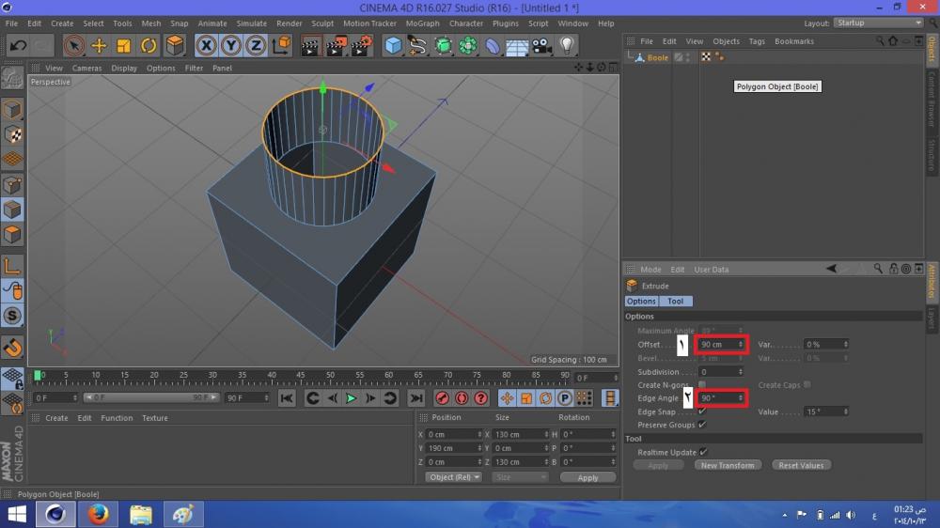
Task: Click Render to Picture Viewer icon
Action: pos(337,45)
